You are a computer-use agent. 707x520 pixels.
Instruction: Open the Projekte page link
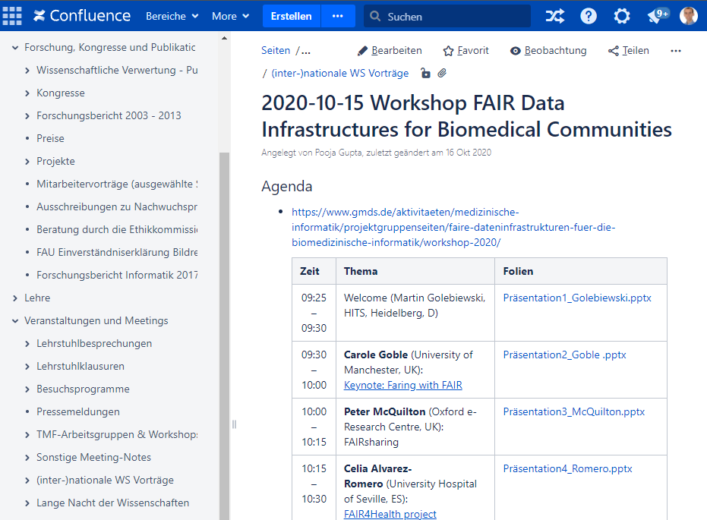tap(55, 161)
